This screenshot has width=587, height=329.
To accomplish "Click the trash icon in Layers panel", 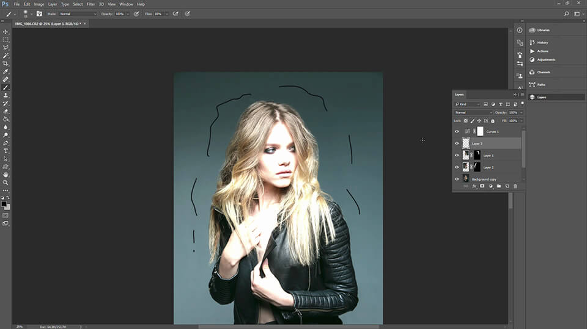I will (x=515, y=186).
